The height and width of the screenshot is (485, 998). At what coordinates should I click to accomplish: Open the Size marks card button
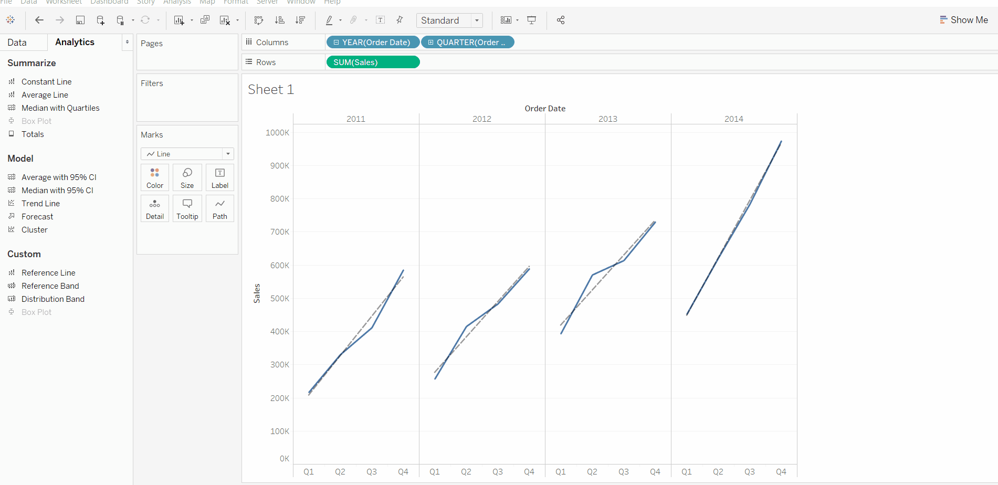pos(187,177)
